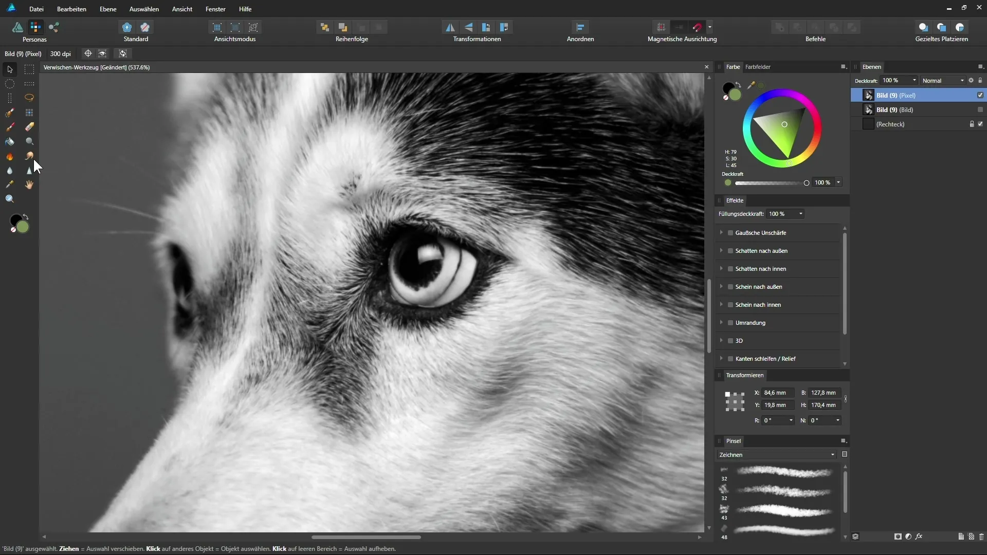The width and height of the screenshot is (987, 555).
Task: Select the freehand lasso selection tool
Action: 29,98
